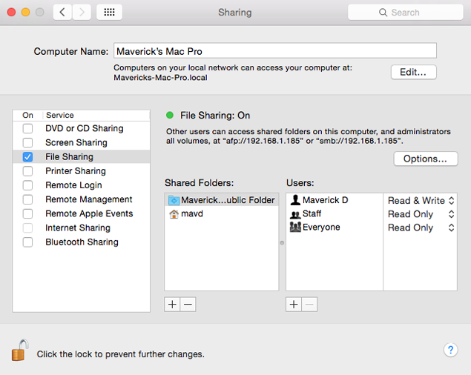Screen dimensions: 471x375
Task: Click the Edit... button
Action: (x=413, y=72)
